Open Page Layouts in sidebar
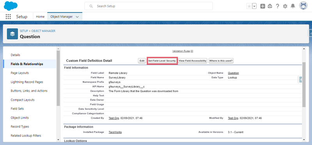Viewport: 312px width, 145px height. [20, 73]
